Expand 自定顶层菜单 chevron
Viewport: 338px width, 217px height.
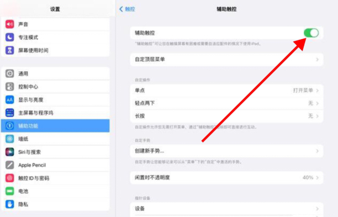click(318, 60)
